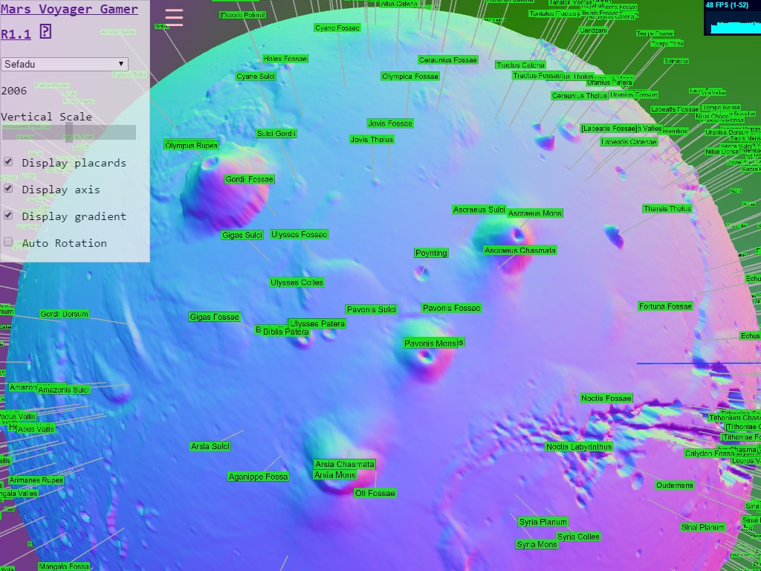Open the hamburger menu icon

[x=174, y=17]
